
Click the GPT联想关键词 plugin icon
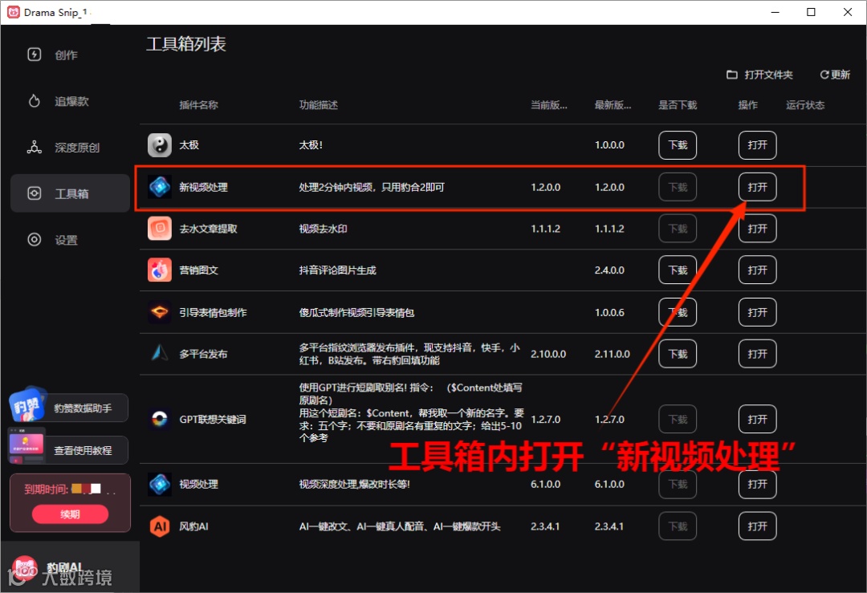coord(160,419)
